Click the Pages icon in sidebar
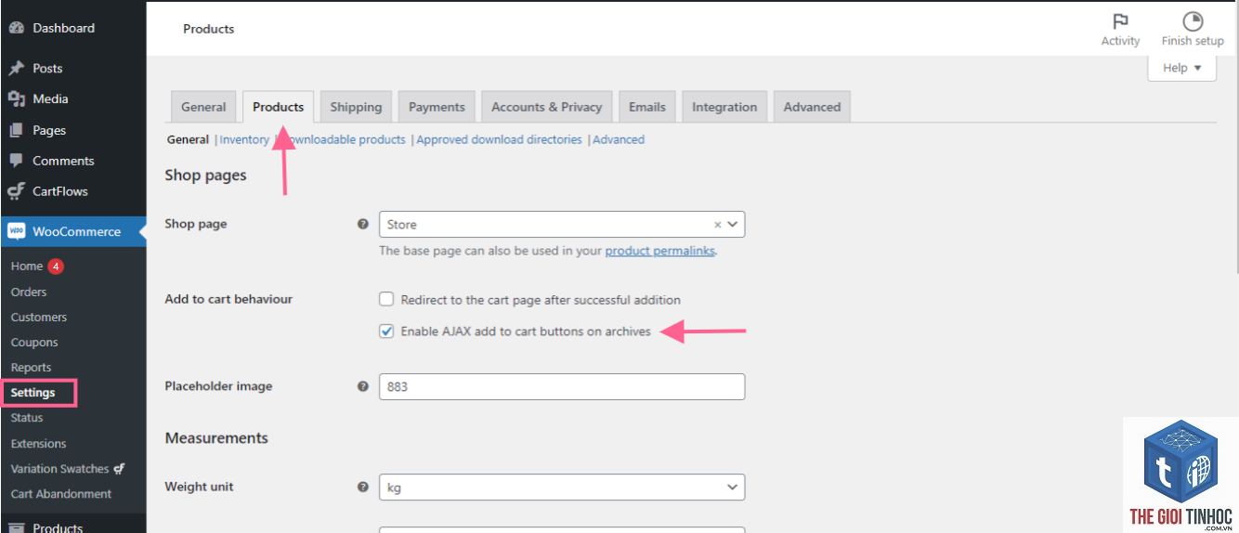 pyautogui.click(x=16, y=130)
